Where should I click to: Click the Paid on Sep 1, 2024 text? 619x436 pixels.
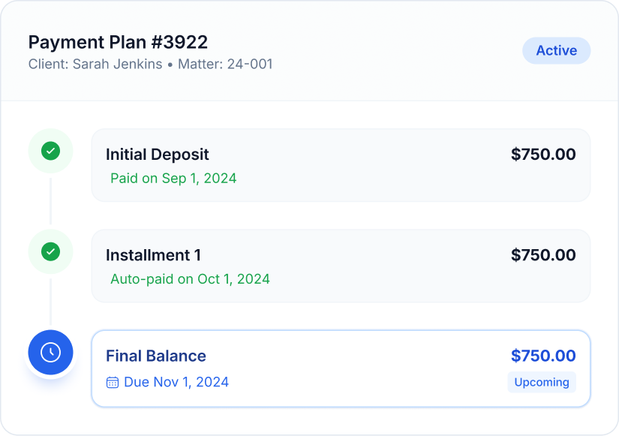[173, 179]
